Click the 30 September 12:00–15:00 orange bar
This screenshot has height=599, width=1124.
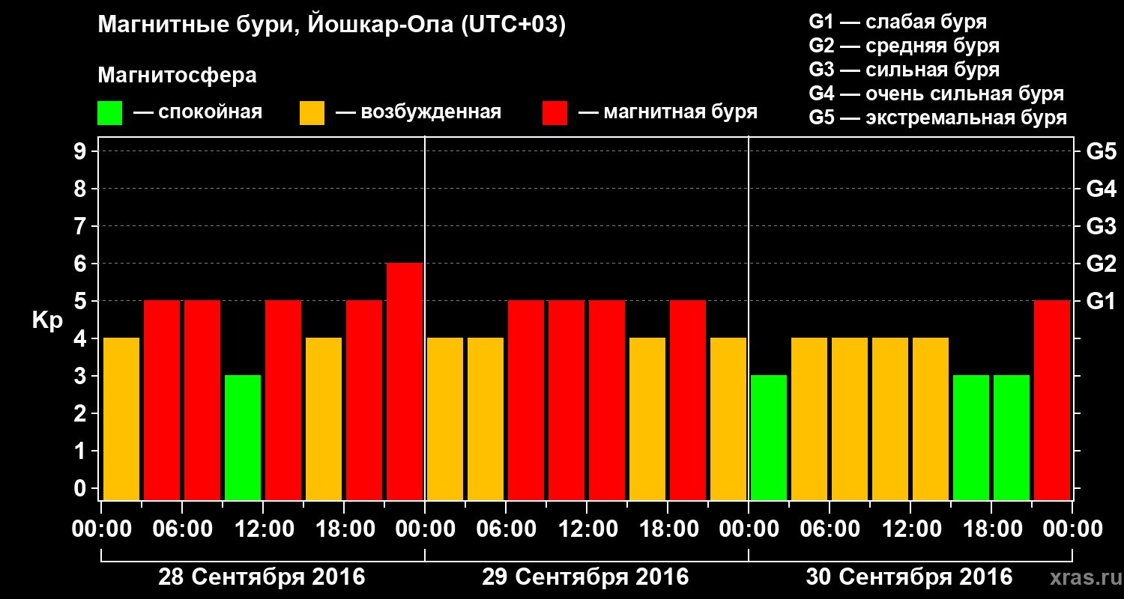pyautogui.click(x=931, y=419)
